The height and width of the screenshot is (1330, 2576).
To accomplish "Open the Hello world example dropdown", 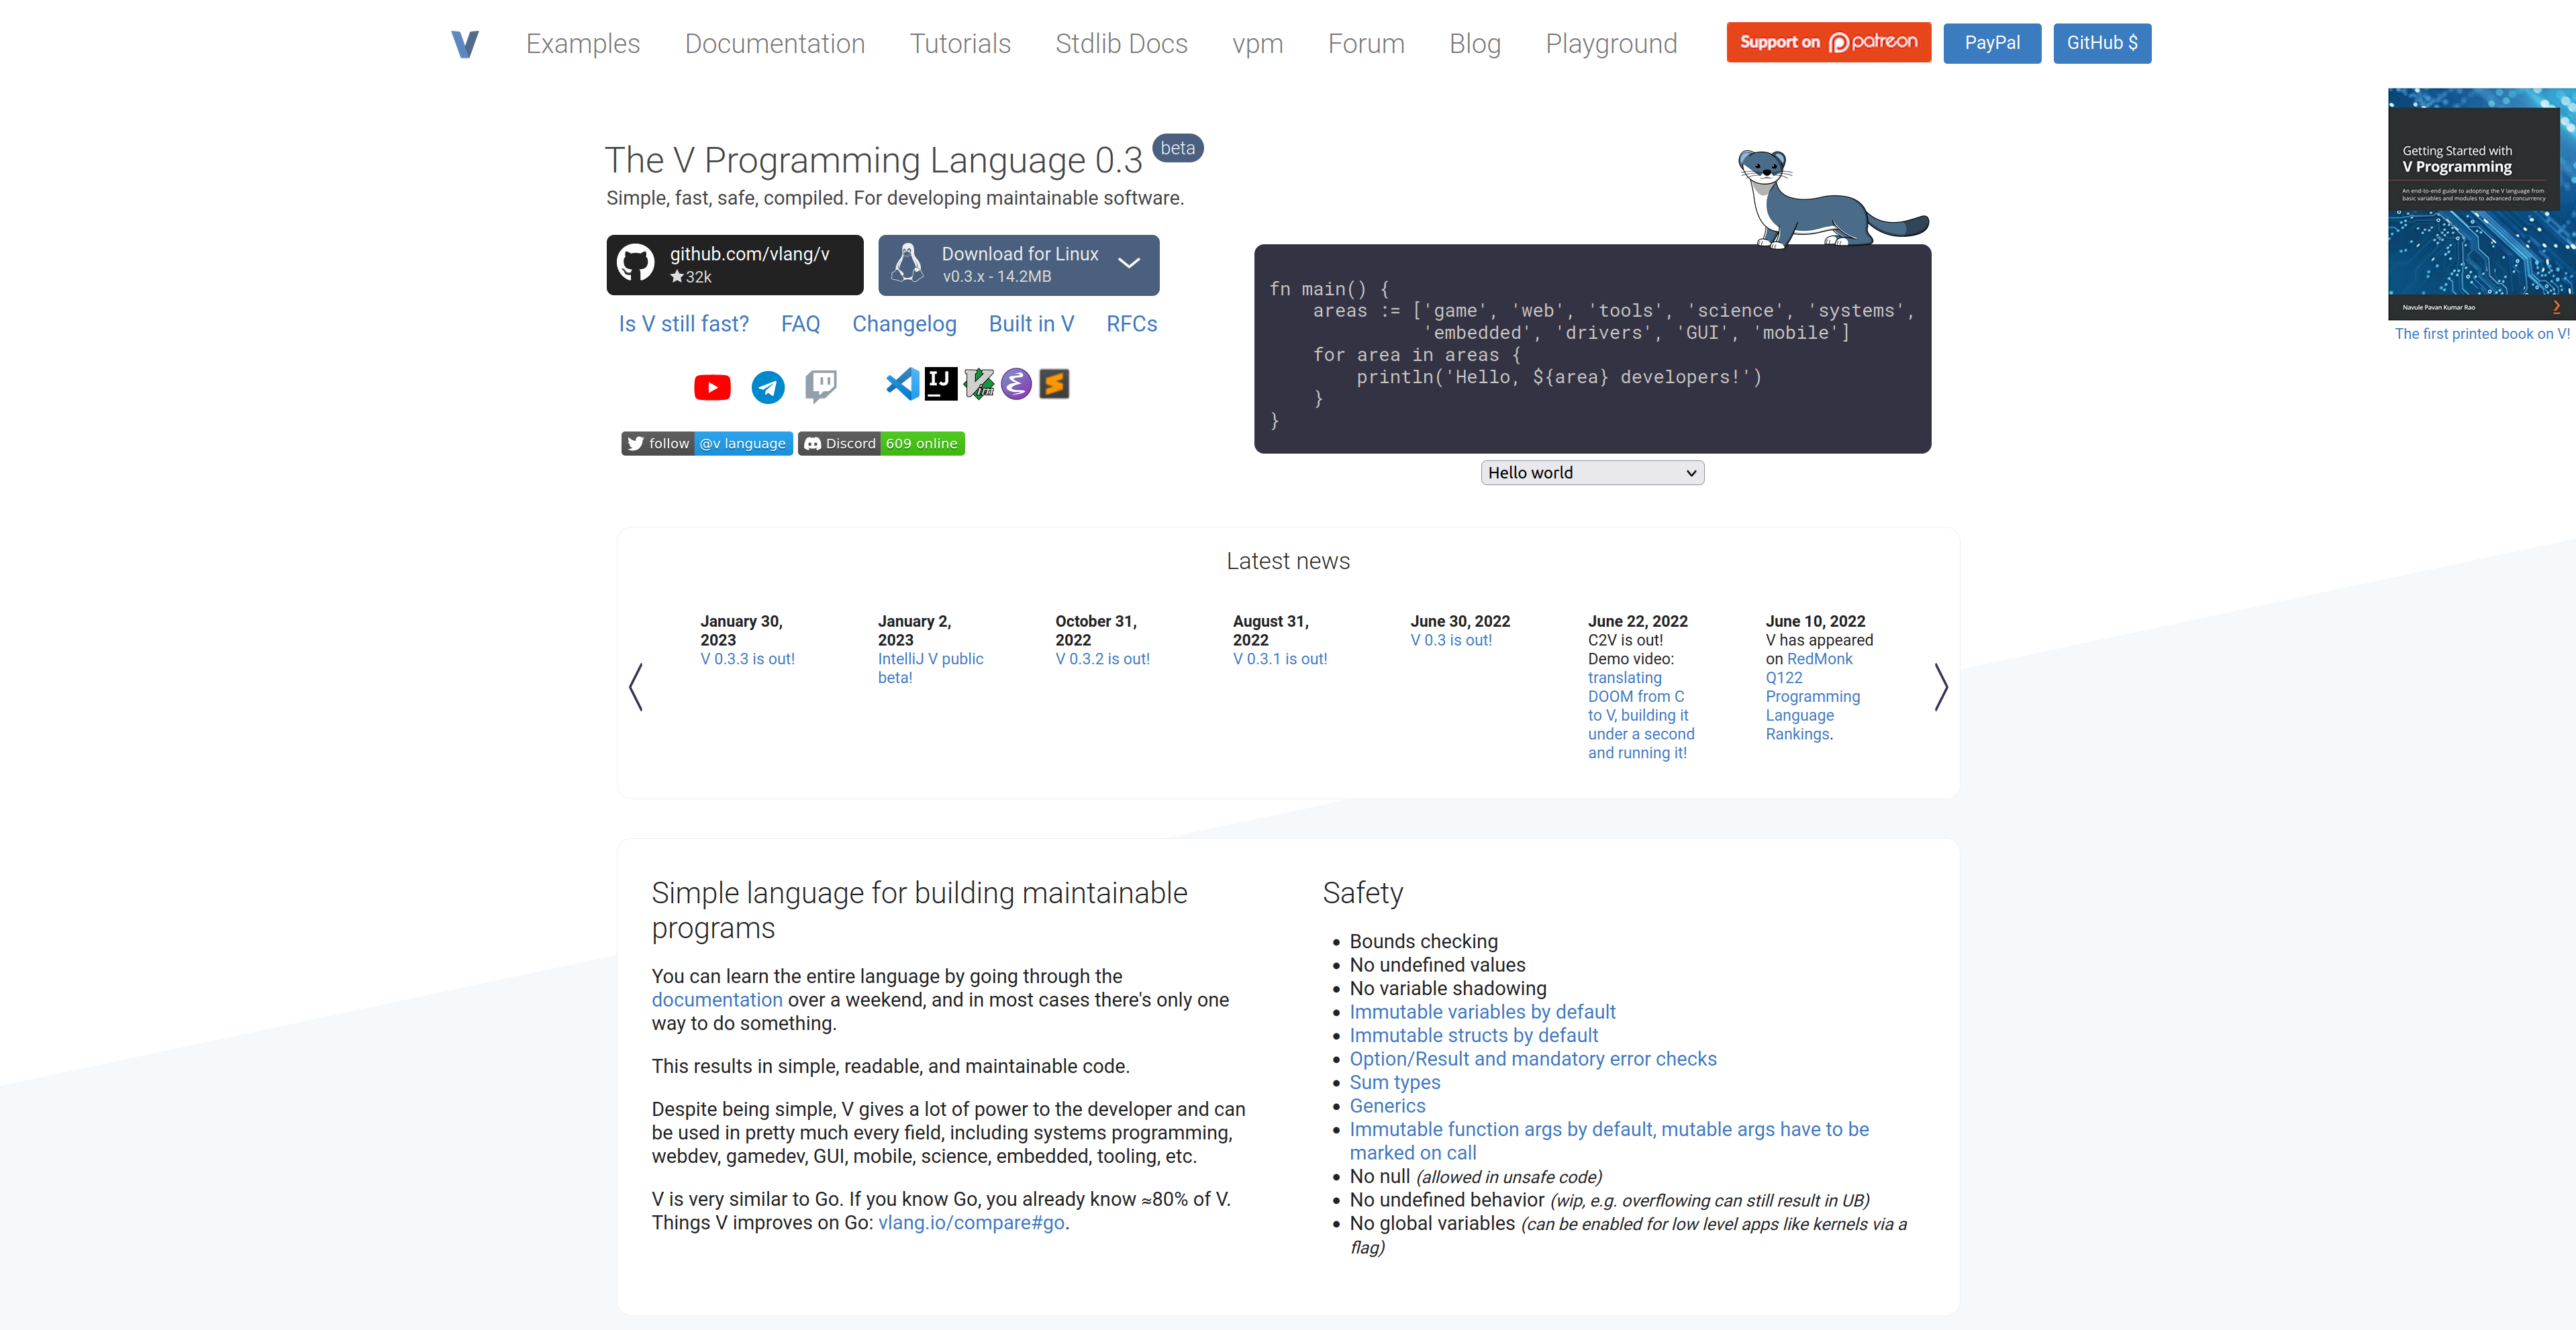I will tap(1591, 473).
